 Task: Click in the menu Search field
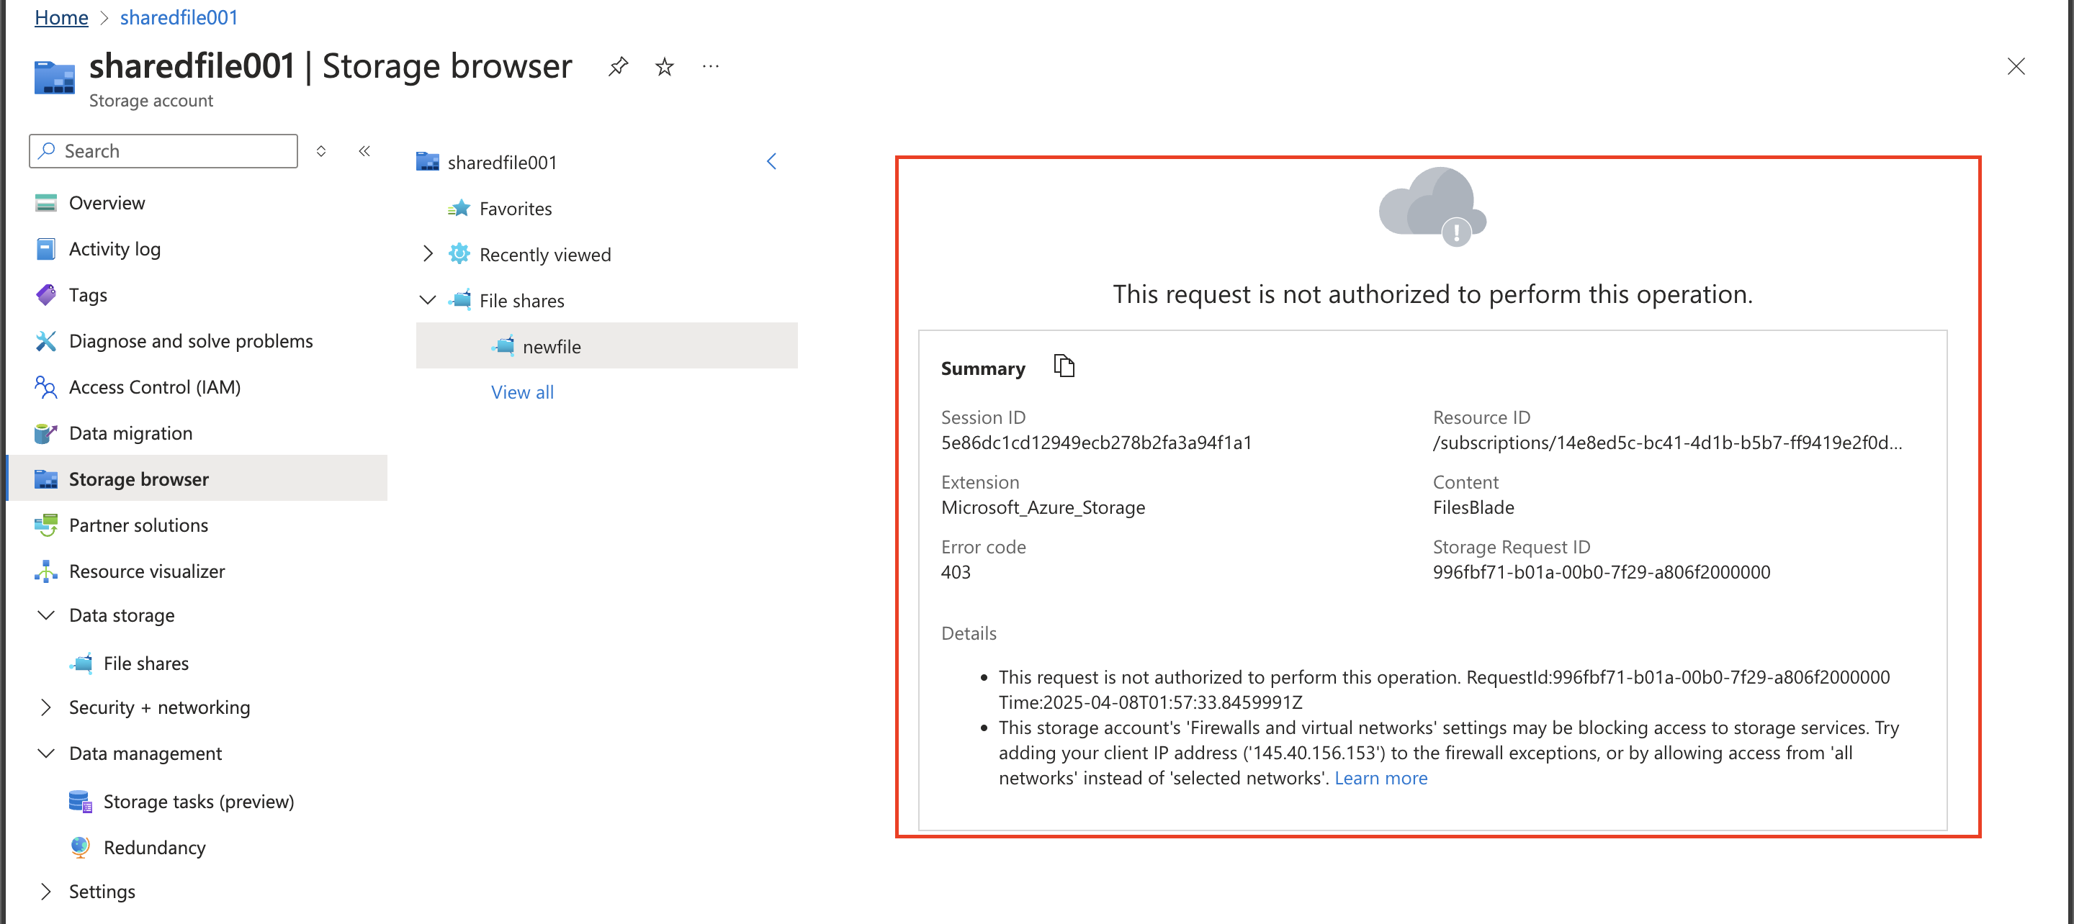tap(163, 150)
